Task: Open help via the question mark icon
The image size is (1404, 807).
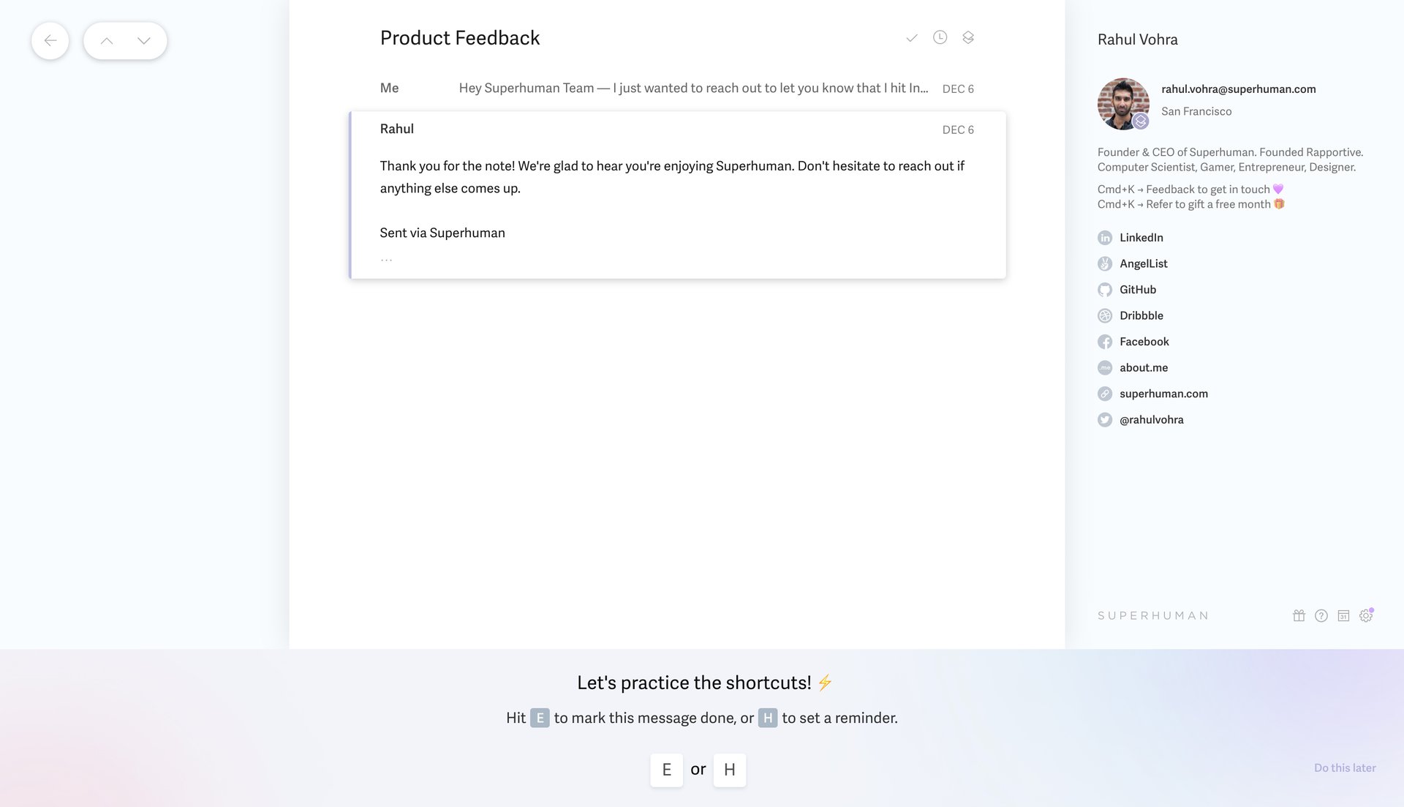Action: 1321,615
